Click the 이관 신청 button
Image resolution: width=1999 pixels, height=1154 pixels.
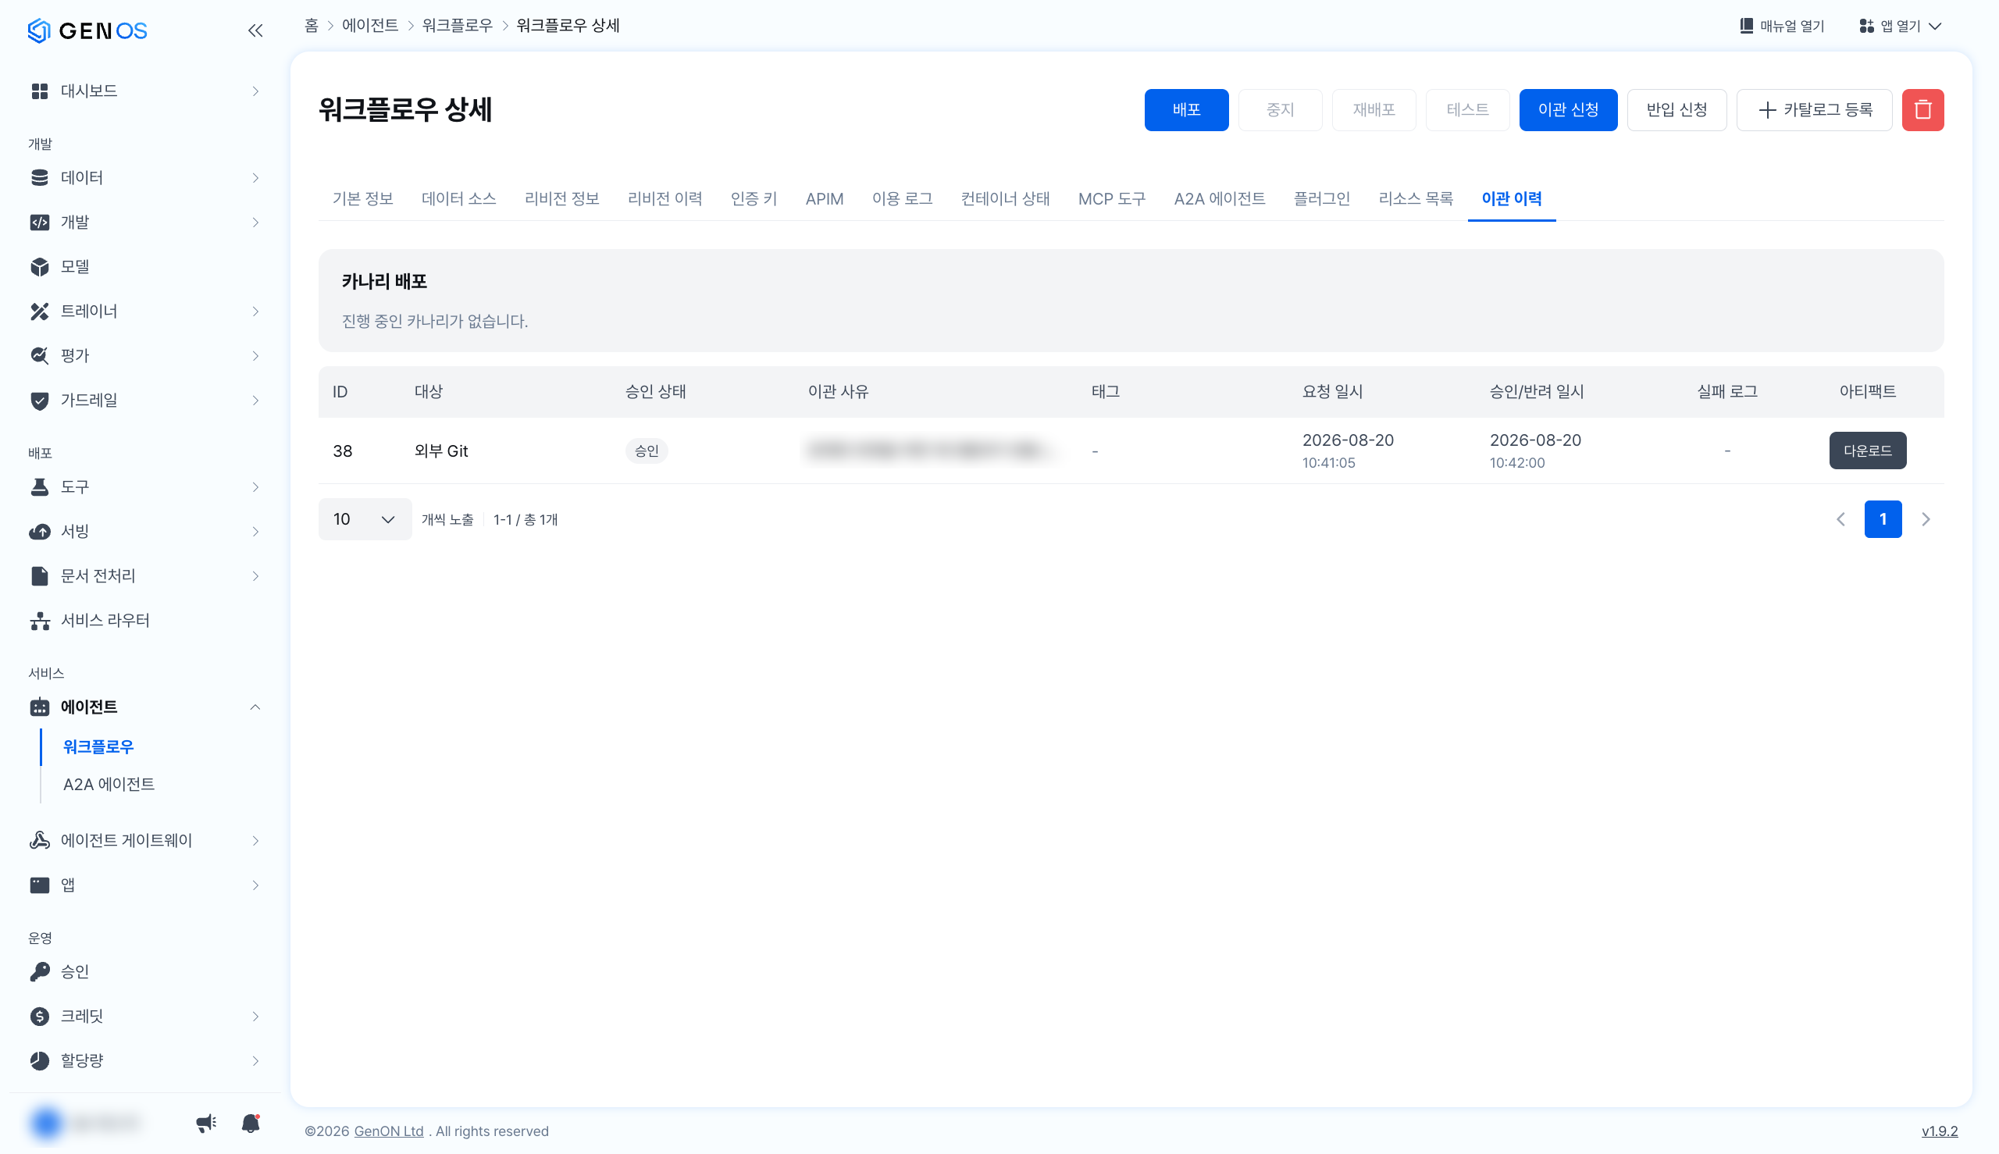point(1568,109)
